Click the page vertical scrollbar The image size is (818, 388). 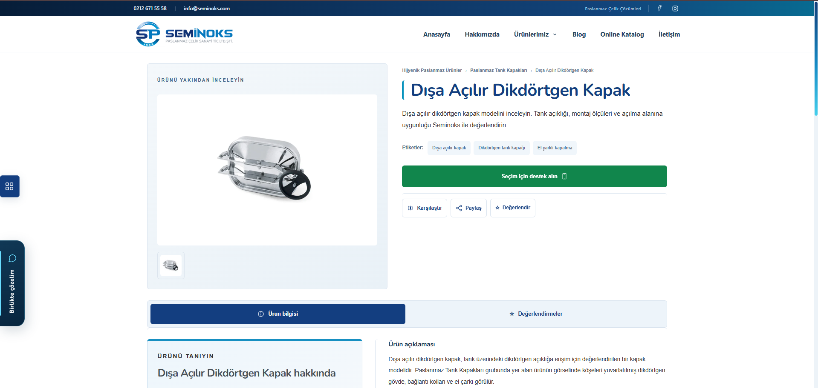point(815,58)
